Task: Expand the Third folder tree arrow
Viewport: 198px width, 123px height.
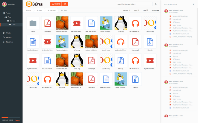Action: point(8,25)
